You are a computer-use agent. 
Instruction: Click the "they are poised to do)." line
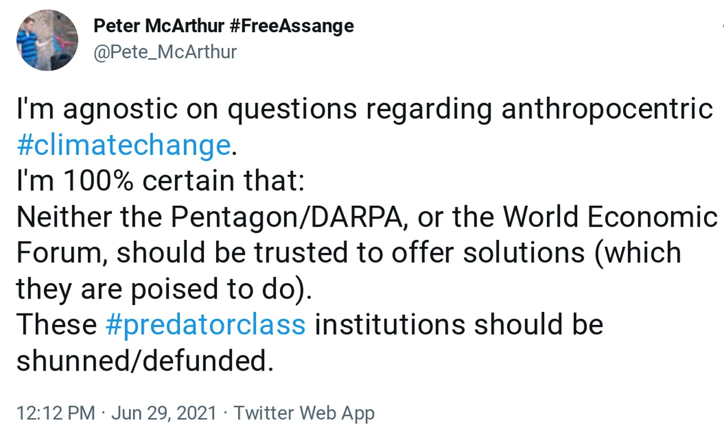point(164,289)
